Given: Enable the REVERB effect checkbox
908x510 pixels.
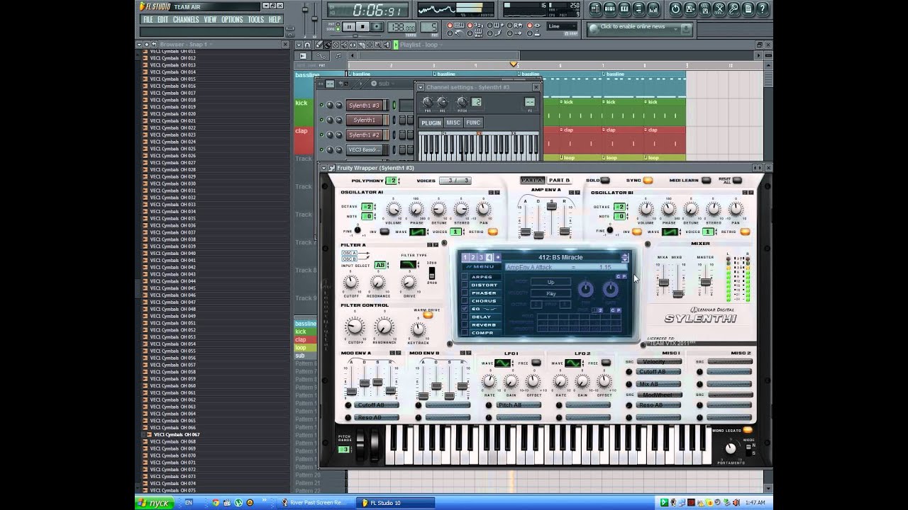Looking at the screenshot, I should [465, 324].
